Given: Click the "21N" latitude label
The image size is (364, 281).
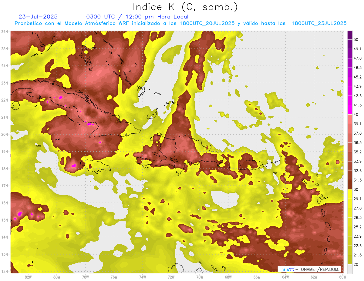Looking at the screenshot, I should pyautogui.click(x=5, y=117).
